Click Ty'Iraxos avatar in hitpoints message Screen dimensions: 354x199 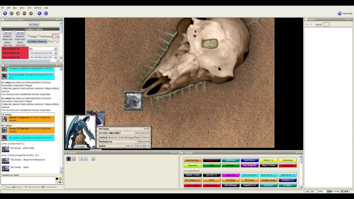[4, 119]
